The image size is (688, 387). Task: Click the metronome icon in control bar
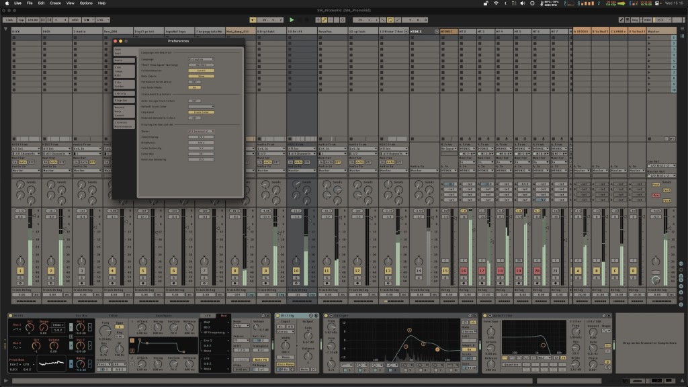point(85,20)
